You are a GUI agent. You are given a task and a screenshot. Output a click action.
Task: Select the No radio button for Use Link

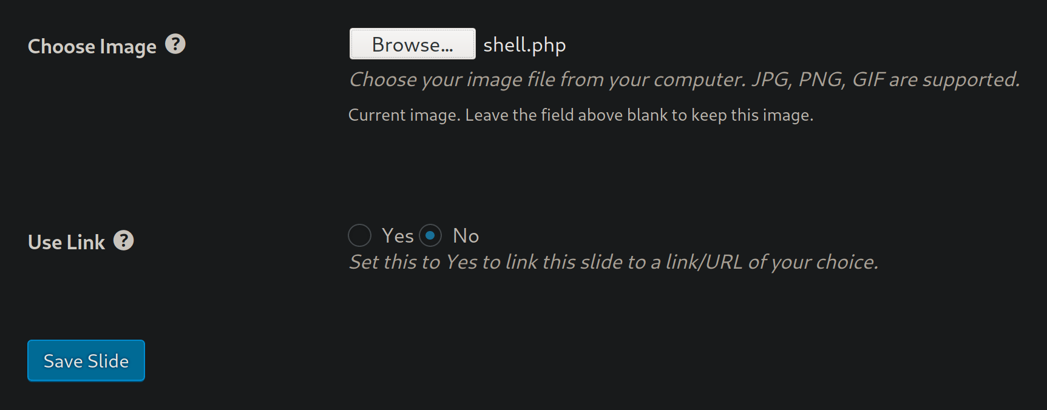pos(430,235)
